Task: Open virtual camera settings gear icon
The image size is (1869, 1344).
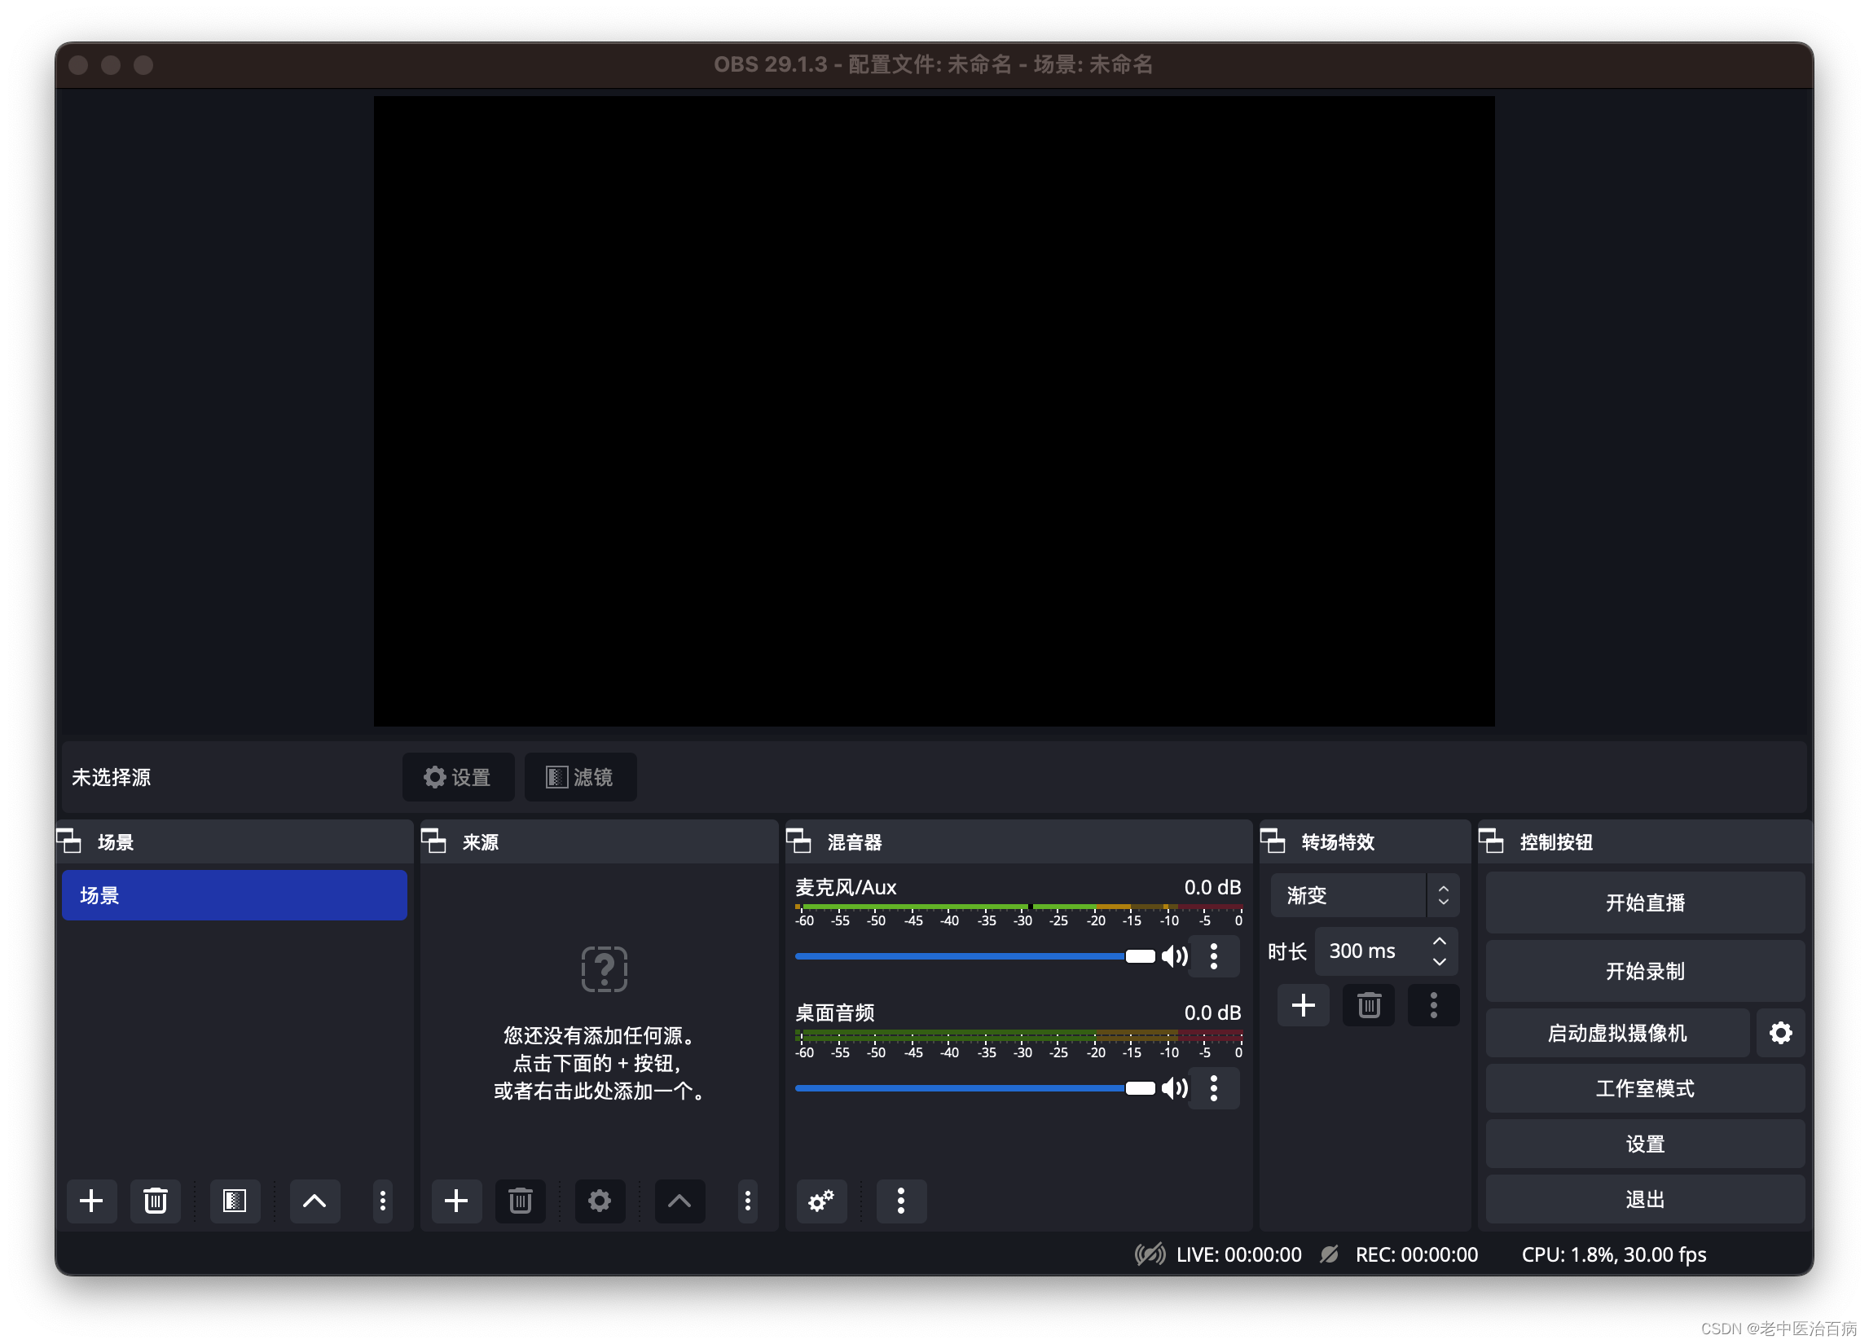Action: click(x=1781, y=1033)
